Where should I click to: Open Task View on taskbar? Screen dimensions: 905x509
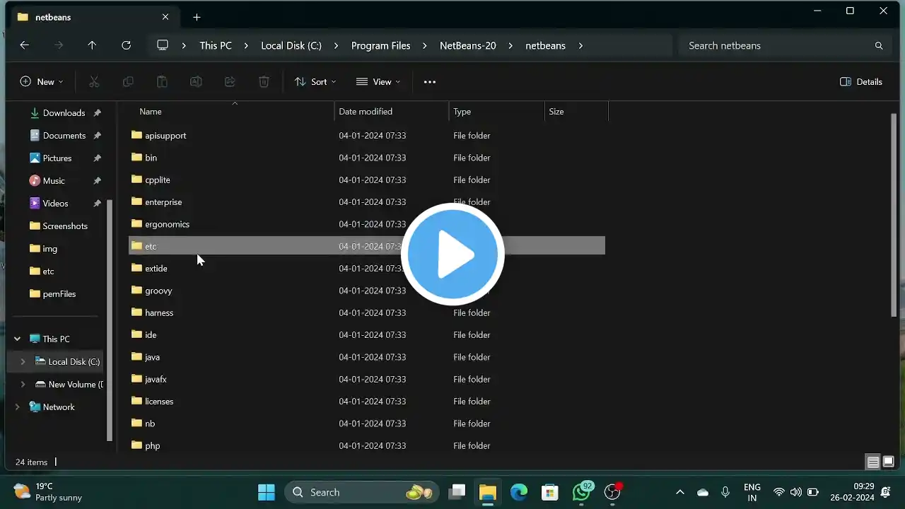[457, 492]
